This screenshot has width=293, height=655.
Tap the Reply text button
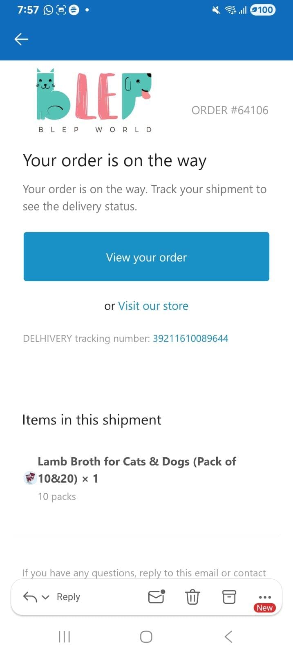pyautogui.click(x=68, y=597)
